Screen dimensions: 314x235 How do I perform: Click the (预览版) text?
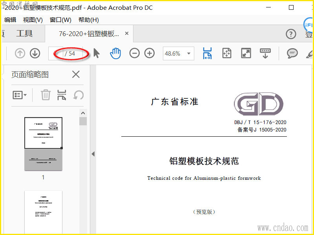204,212
